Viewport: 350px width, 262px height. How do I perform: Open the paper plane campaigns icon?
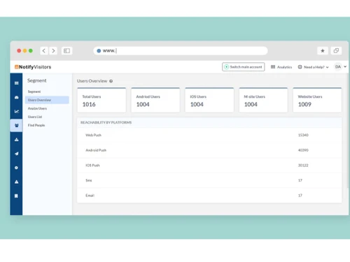point(16,154)
